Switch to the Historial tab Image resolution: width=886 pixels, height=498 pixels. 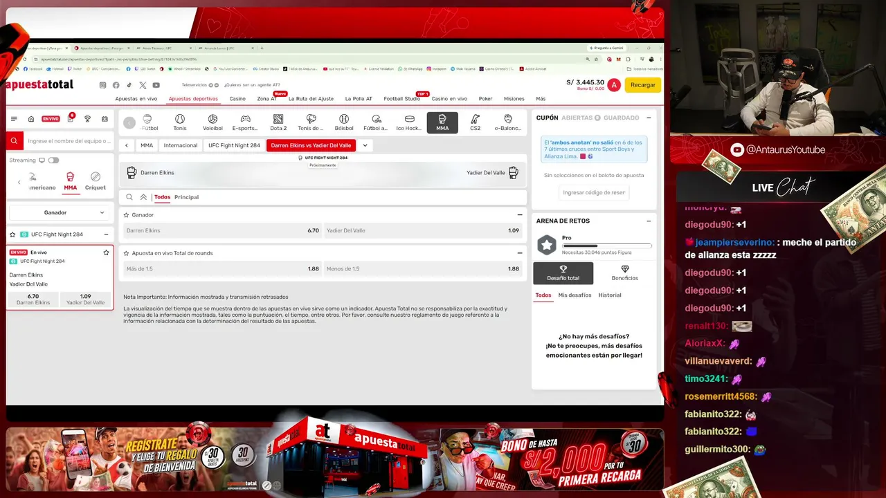click(x=610, y=295)
